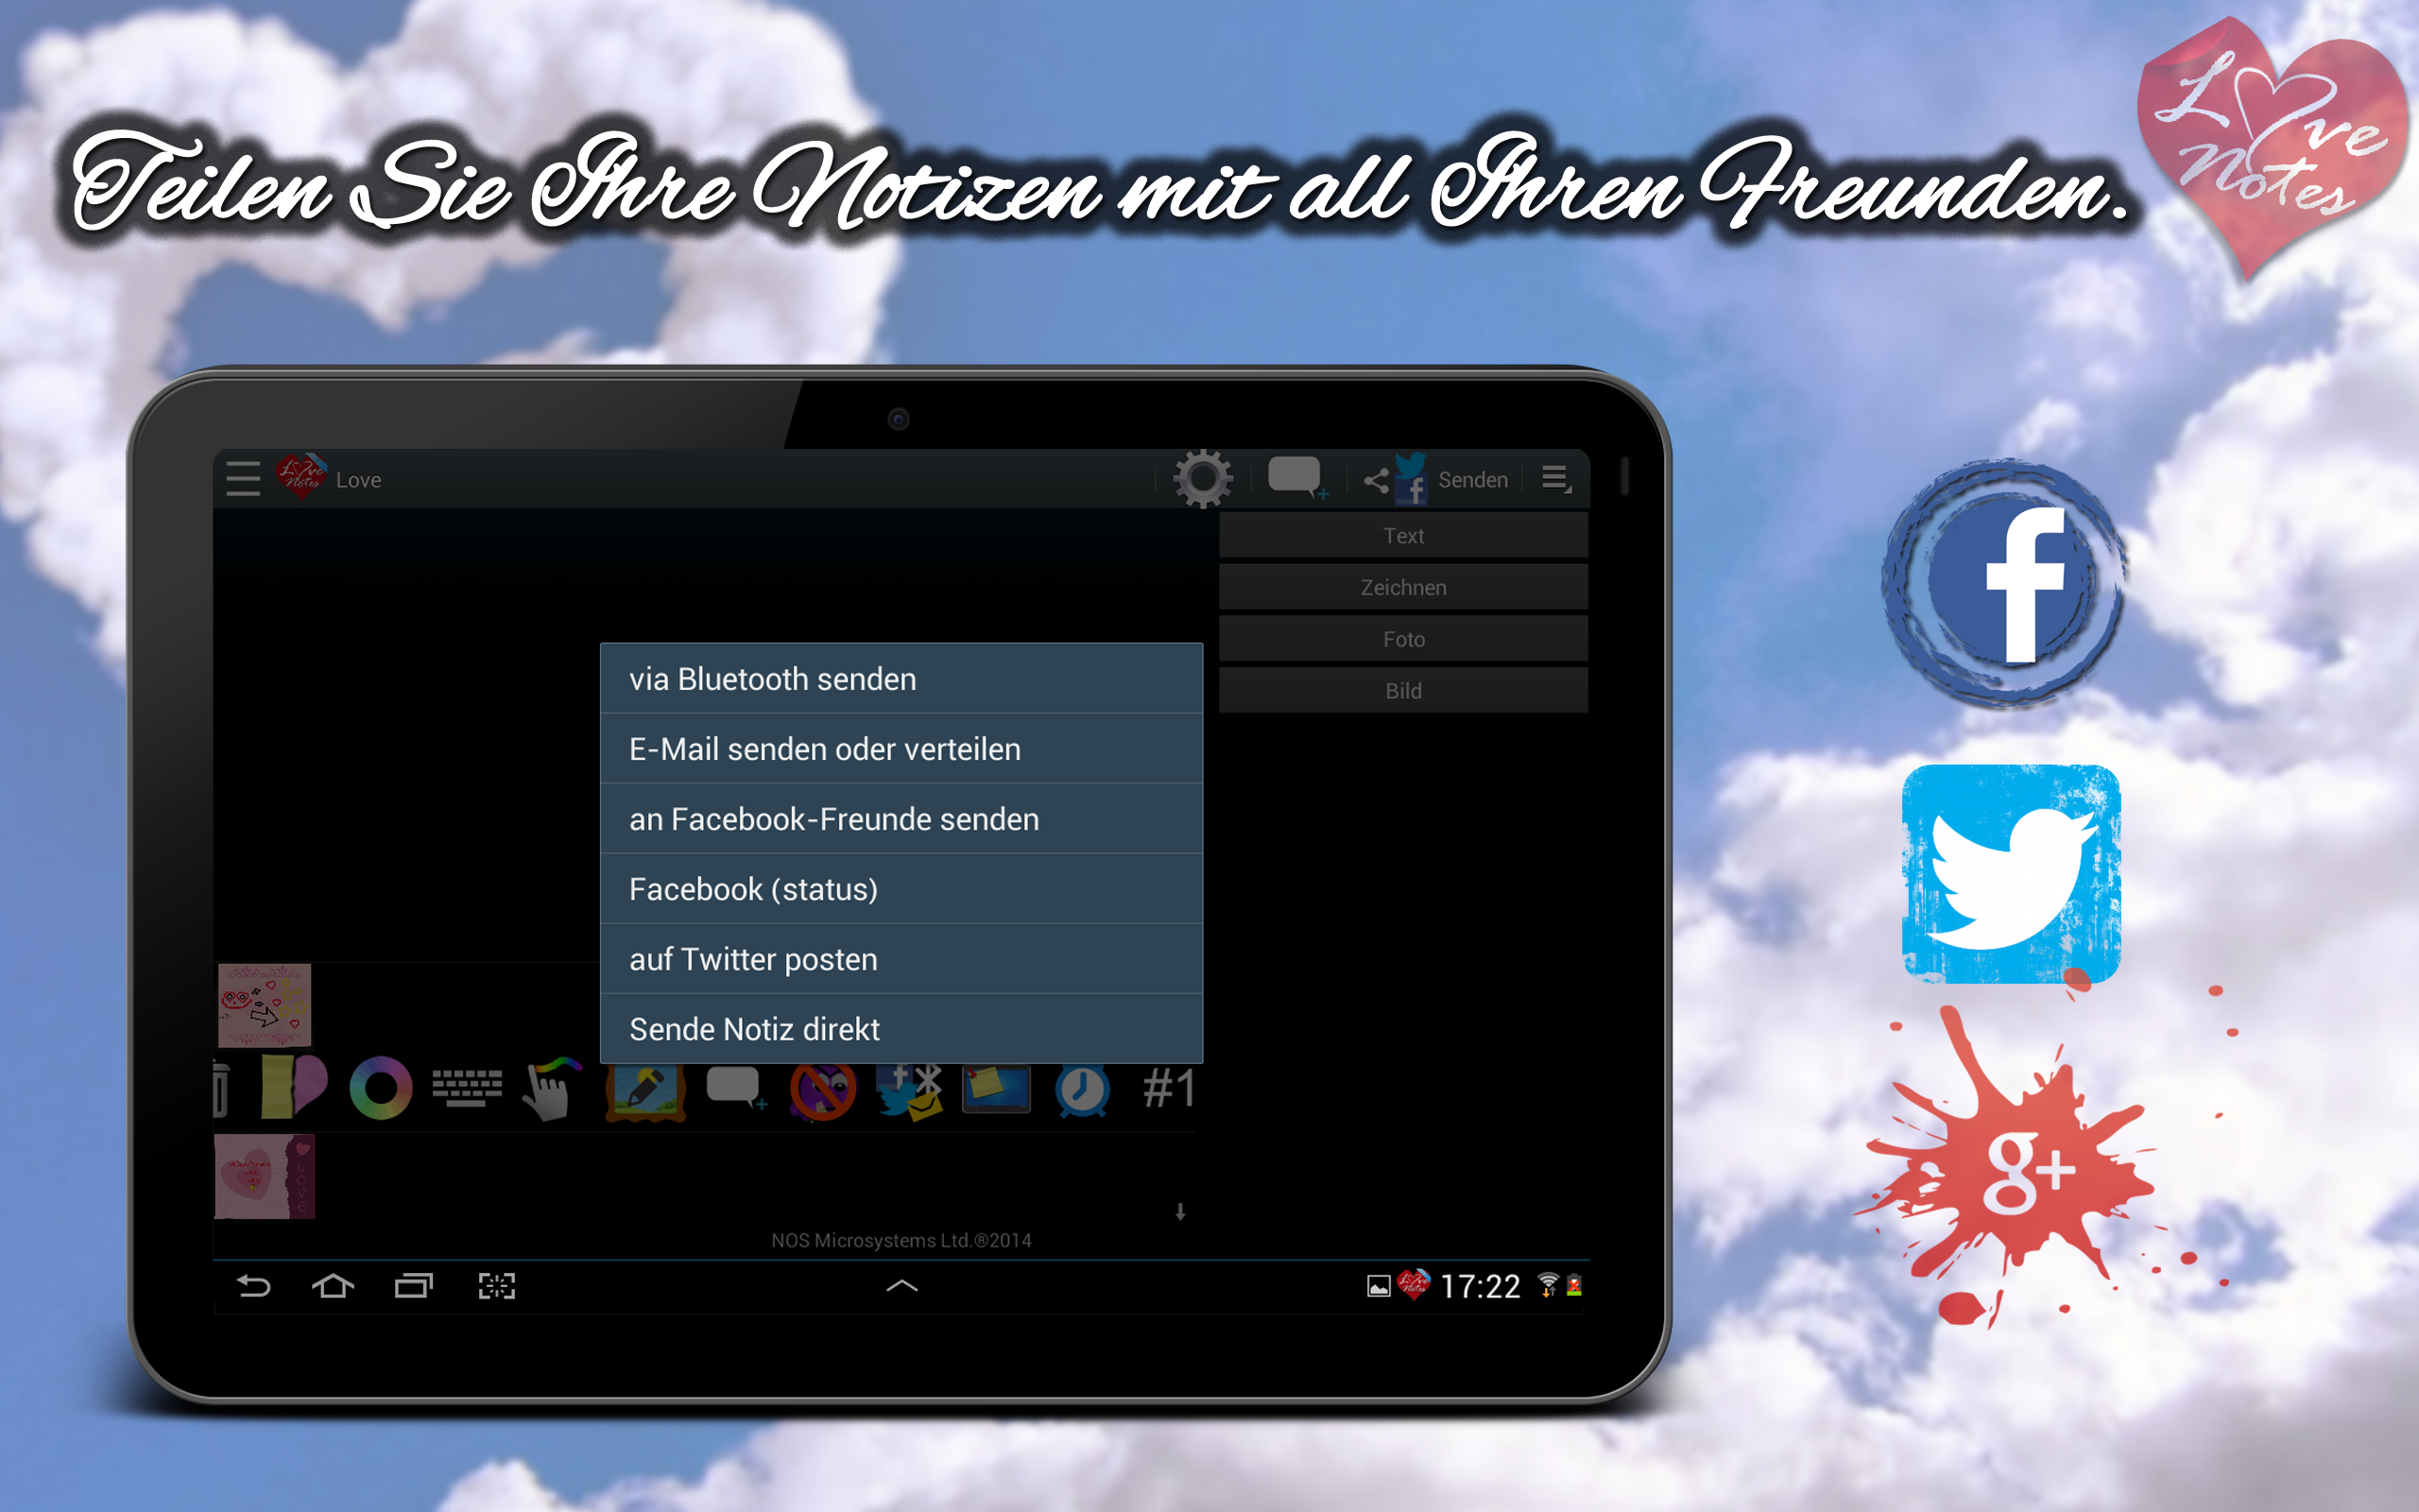Select the Text option in side panel
The width and height of the screenshot is (2419, 1512).
point(1402,536)
